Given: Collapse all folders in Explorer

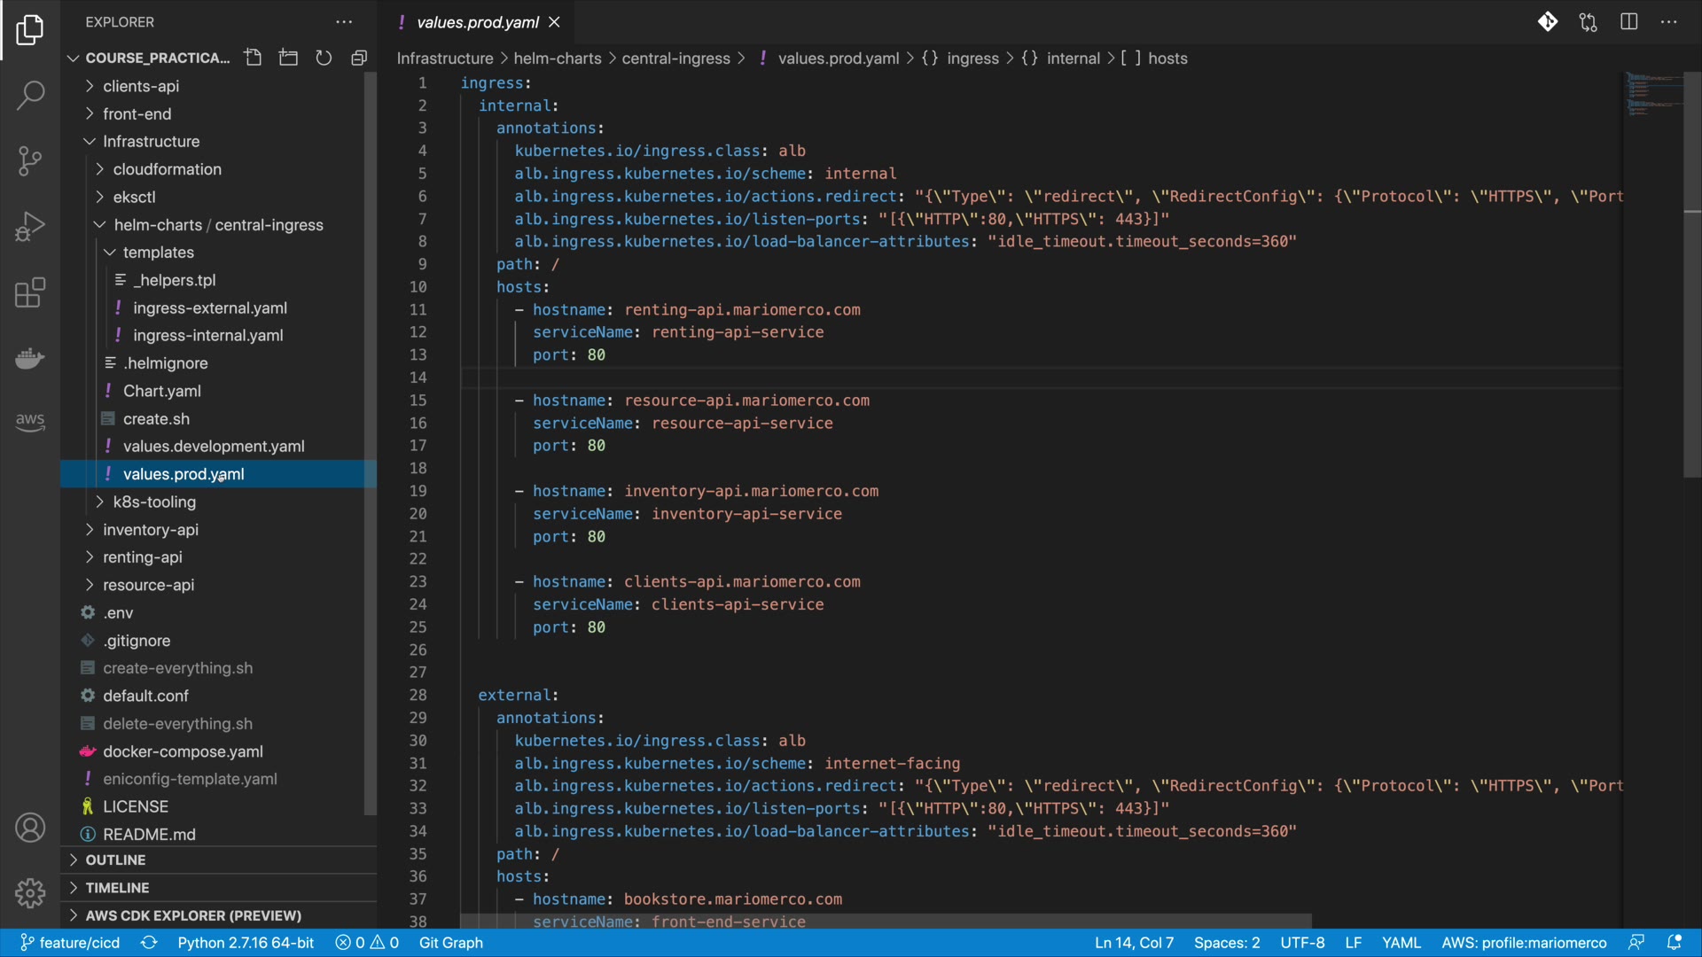Looking at the screenshot, I should (359, 58).
